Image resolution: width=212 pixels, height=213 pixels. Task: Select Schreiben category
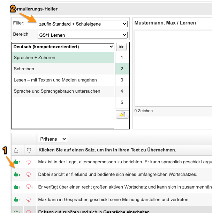[x=63, y=69]
